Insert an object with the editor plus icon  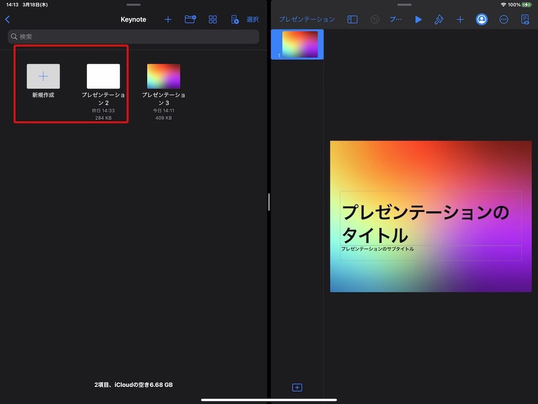tap(460, 20)
